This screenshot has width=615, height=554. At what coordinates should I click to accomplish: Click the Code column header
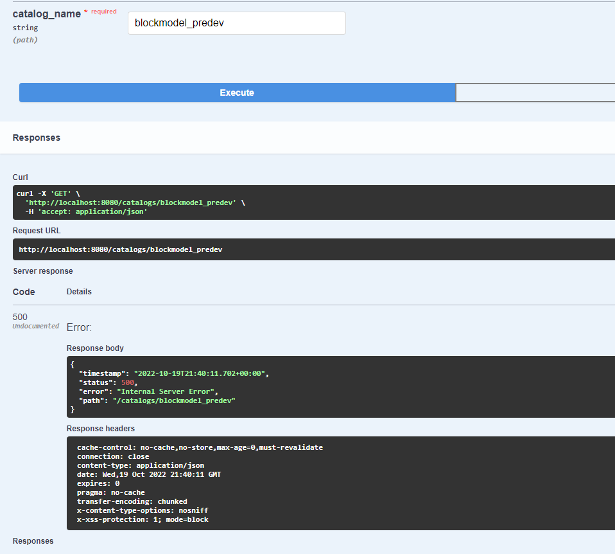pos(24,292)
